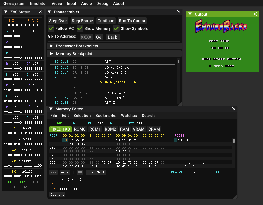The width and height of the screenshot is (263, 205).
Task: Switch to the VRAM memory tab
Action: click(139, 129)
